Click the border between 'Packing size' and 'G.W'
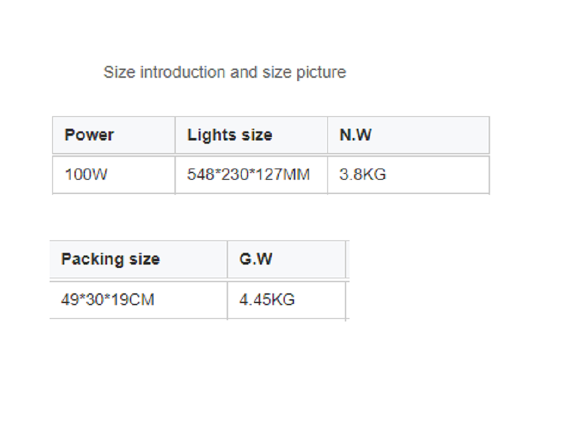 [227, 259]
